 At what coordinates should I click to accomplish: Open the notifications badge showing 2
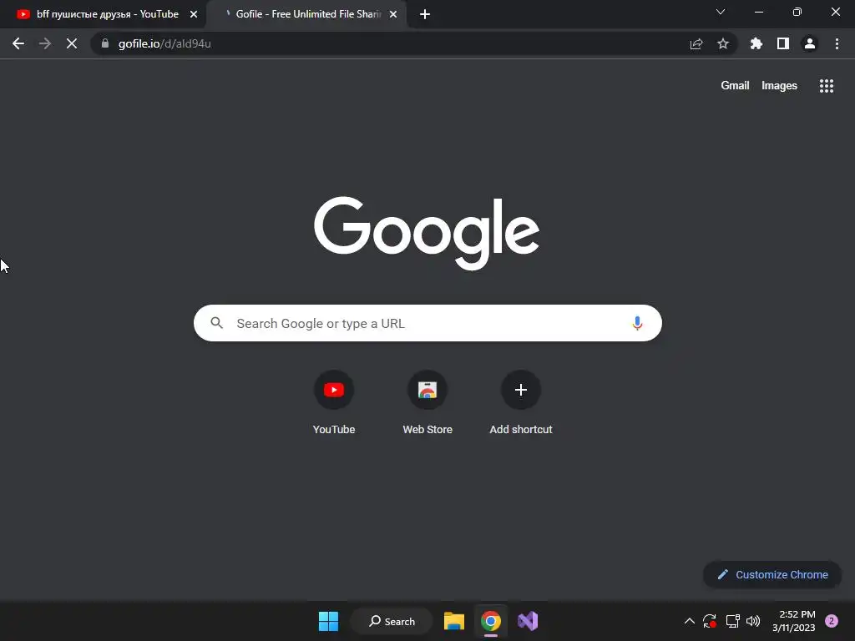coord(831,621)
